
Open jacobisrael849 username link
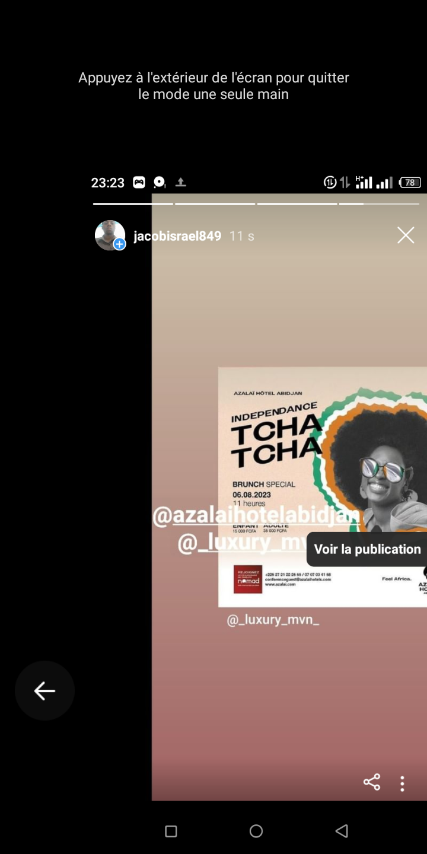coord(177,236)
